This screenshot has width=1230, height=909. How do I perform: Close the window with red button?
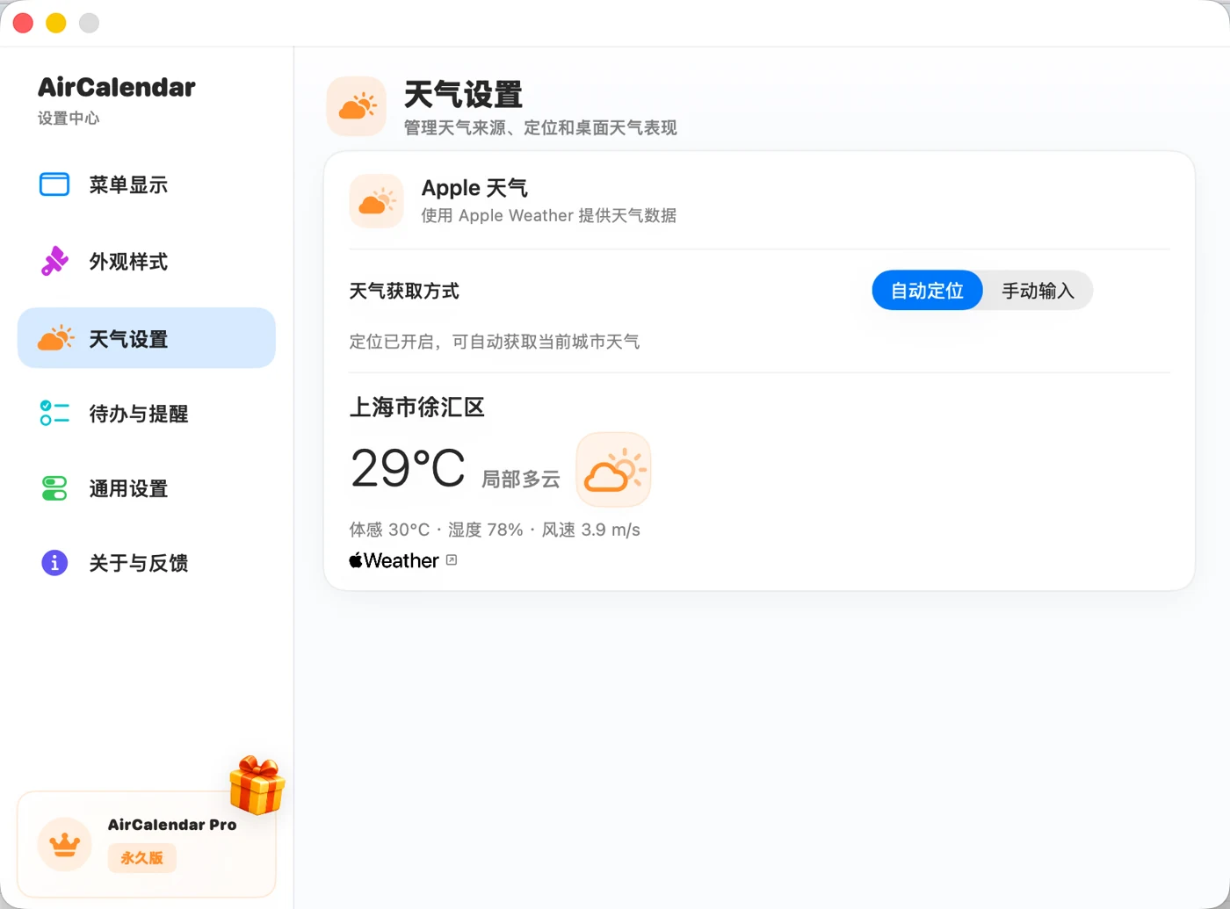(x=24, y=23)
